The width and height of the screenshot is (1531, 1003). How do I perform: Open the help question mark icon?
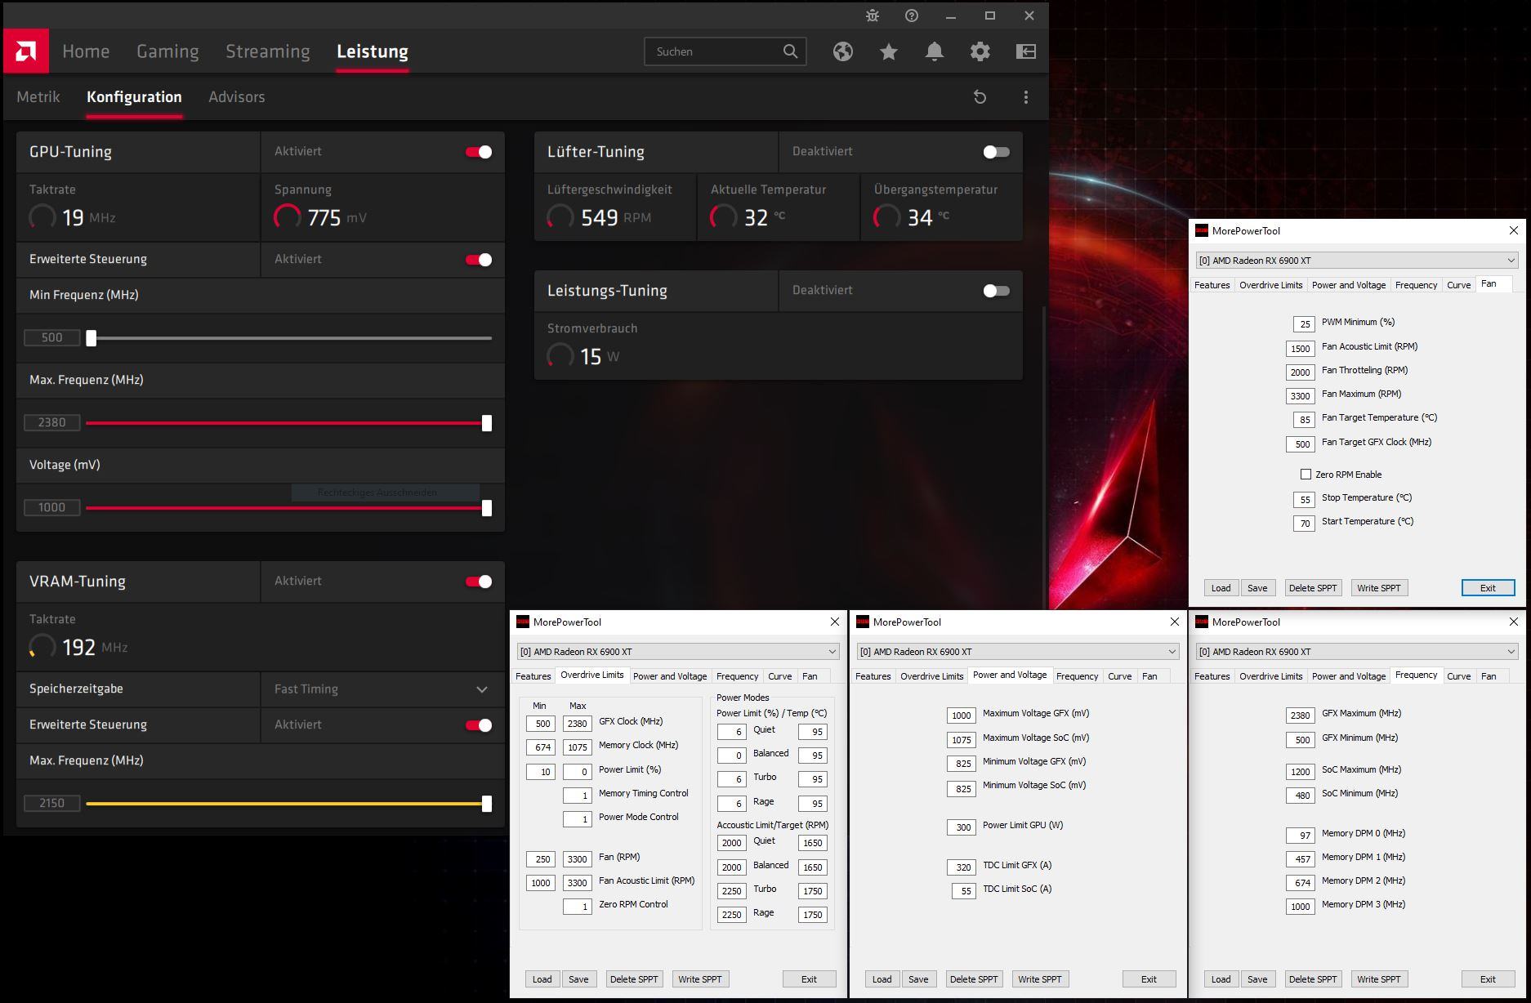(x=912, y=16)
